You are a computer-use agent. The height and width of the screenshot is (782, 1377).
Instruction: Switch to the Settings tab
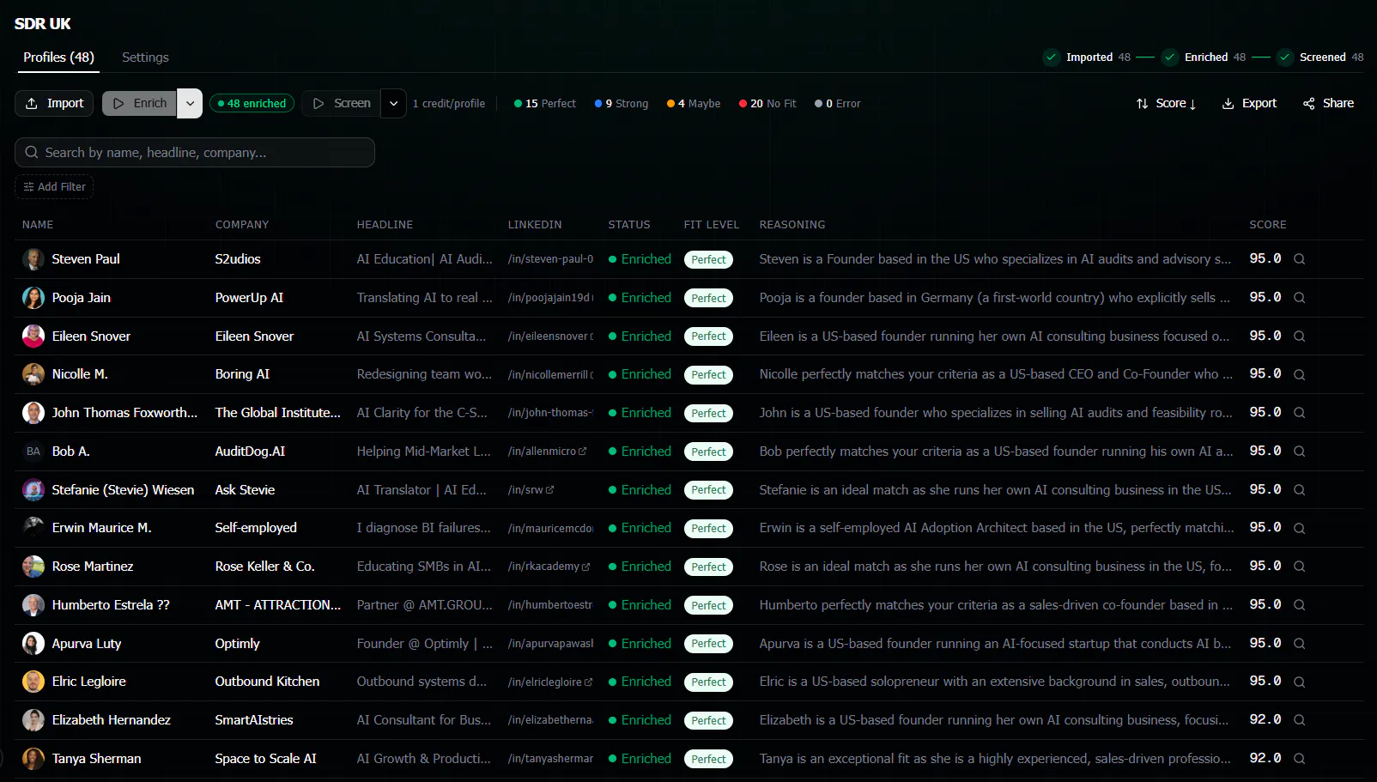(x=145, y=58)
